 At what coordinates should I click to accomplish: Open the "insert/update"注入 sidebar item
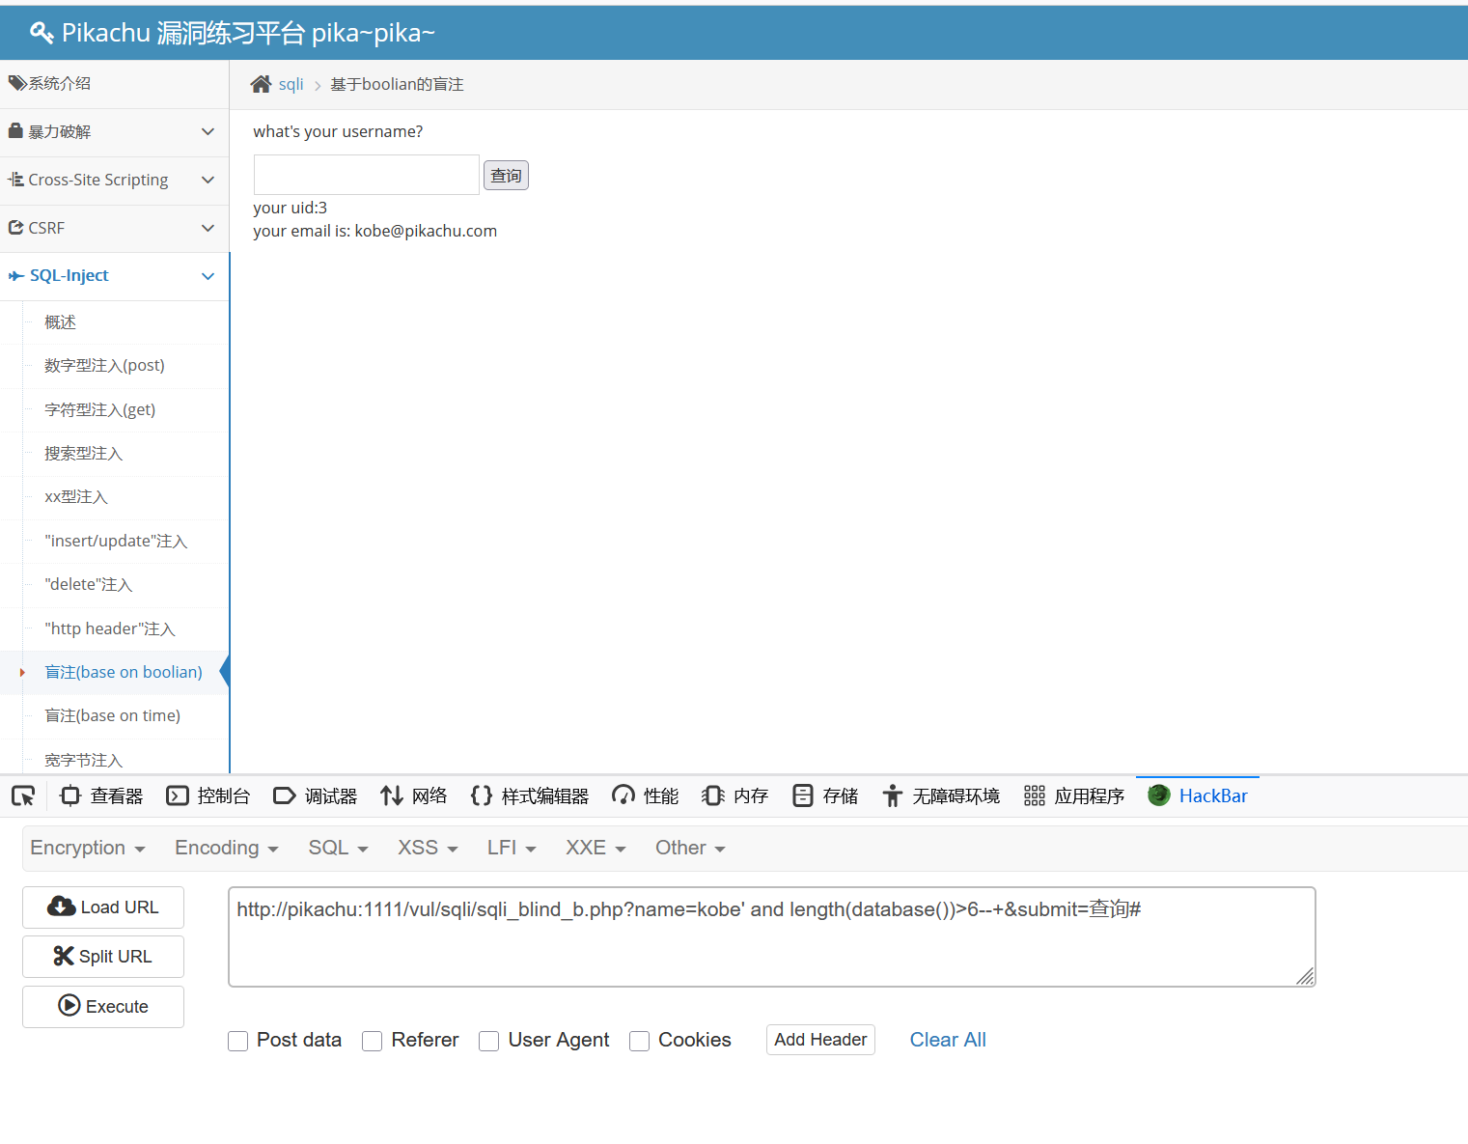pyautogui.click(x=116, y=541)
